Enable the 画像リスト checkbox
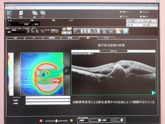Screen dimensions: 165x124 tap(141, 17)
